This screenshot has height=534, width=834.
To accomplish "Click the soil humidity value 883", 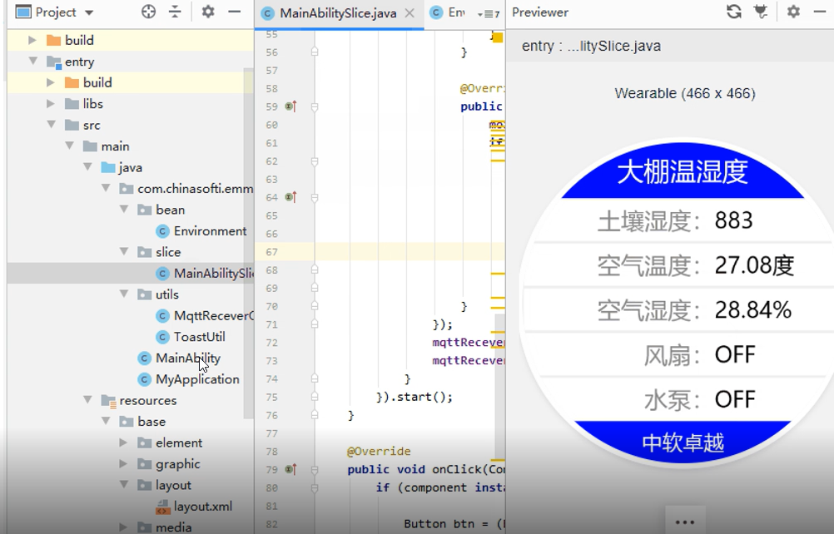I will pos(734,220).
